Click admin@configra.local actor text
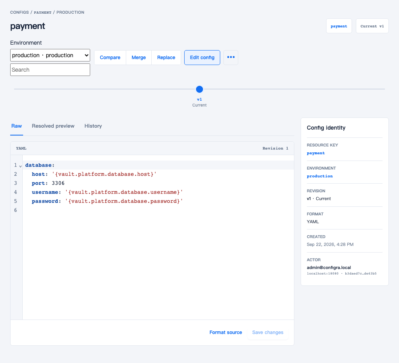This screenshot has width=399, height=363. pos(329,267)
